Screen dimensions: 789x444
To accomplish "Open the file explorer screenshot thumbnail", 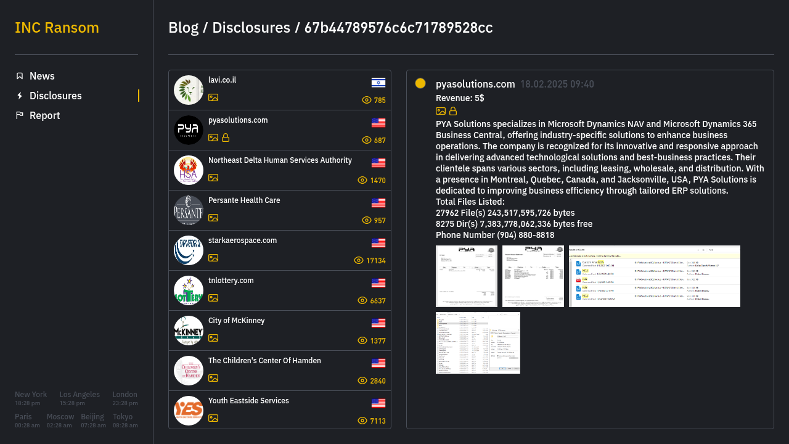I will tap(478, 343).
